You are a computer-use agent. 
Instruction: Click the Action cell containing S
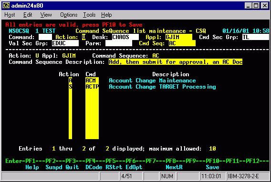[x=70, y=87]
